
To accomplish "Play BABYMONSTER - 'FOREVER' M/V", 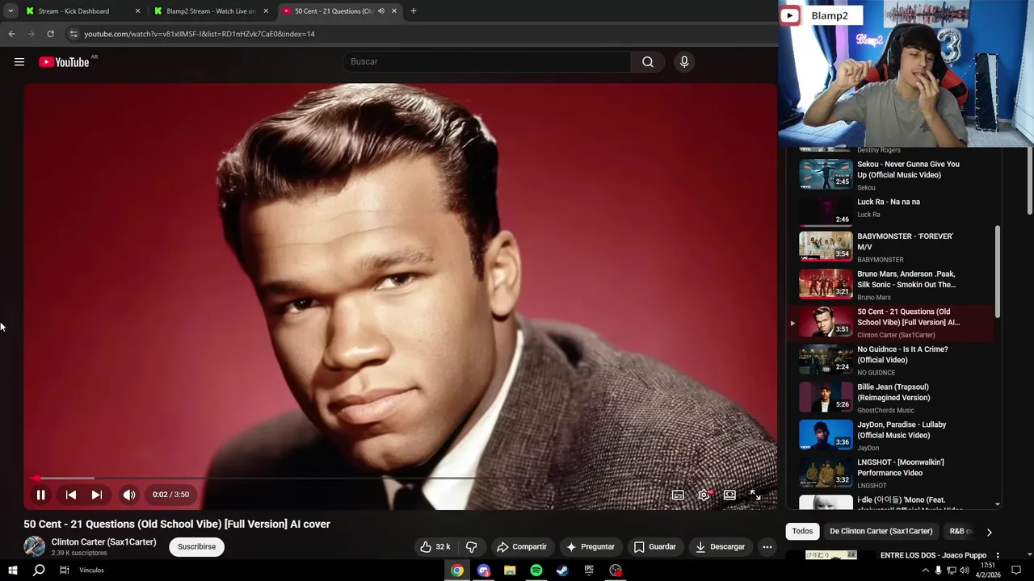I will pos(892,247).
